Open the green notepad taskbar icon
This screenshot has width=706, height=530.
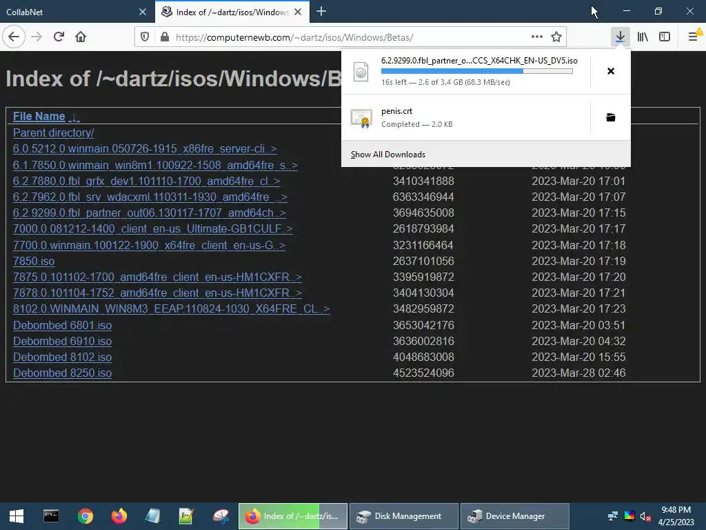(186, 516)
